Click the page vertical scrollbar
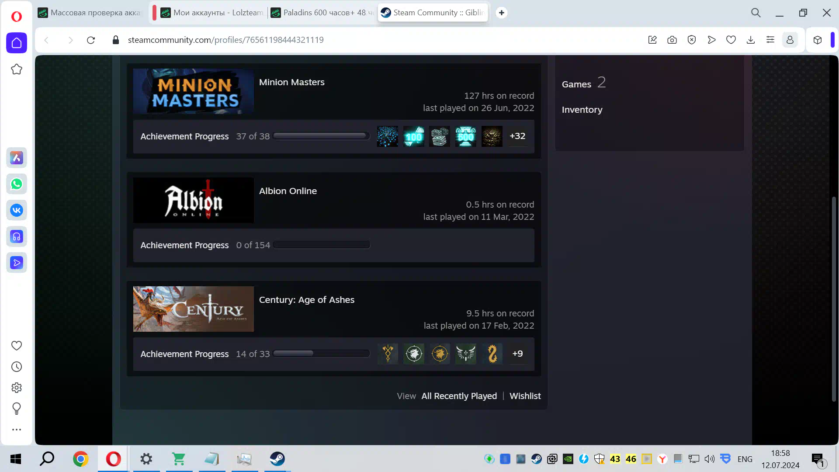839x472 pixels. click(x=834, y=299)
